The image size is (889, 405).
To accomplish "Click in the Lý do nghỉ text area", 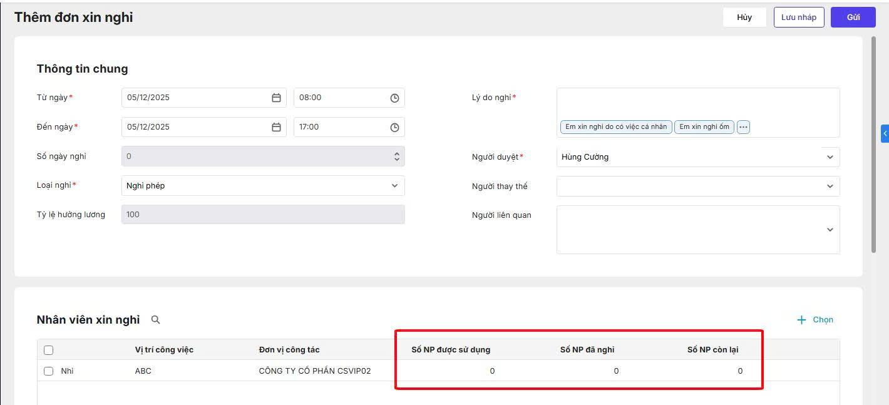I will point(697,103).
